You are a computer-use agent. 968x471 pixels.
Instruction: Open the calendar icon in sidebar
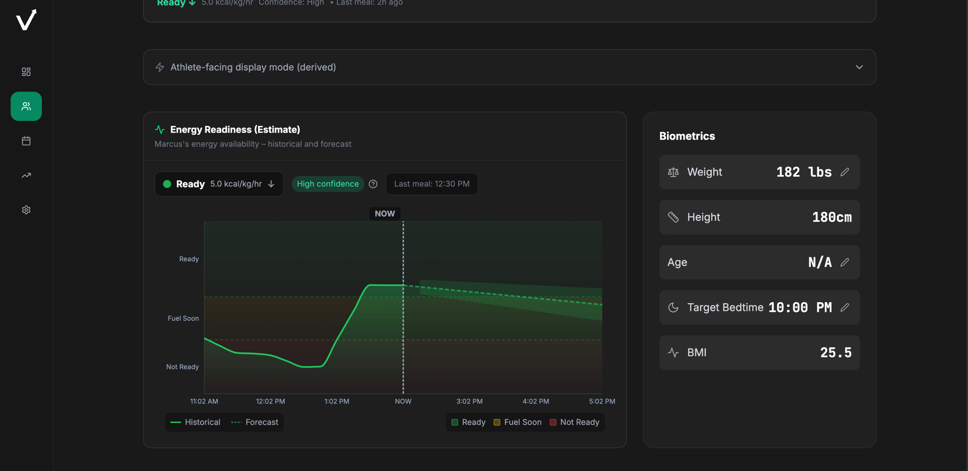pos(26,141)
